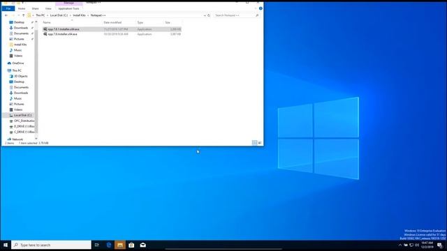Viewport: 447px width, 251px height.
Task: Click Install Kits in address breadcrumb
Action: pos(79,15)
